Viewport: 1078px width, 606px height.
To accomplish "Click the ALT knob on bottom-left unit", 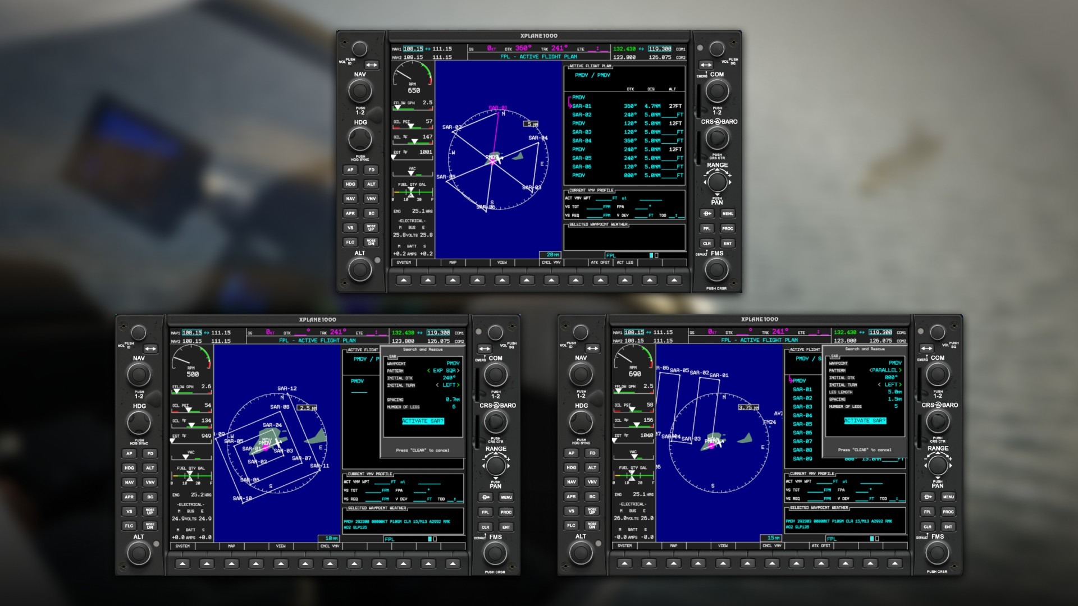I will [x=139, y=554].
